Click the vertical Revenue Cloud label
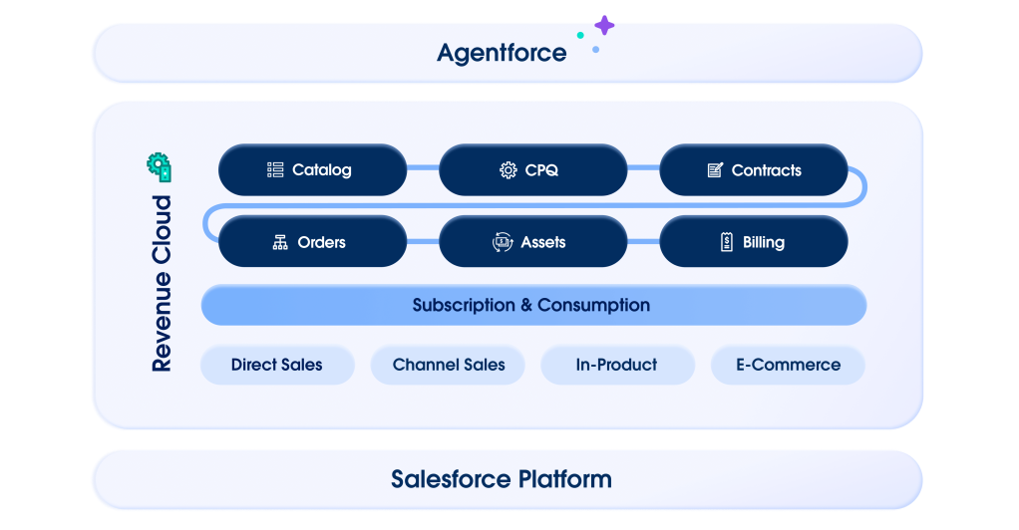The width and height of the screenshot is (1019, 530). (x=162, y=284)
